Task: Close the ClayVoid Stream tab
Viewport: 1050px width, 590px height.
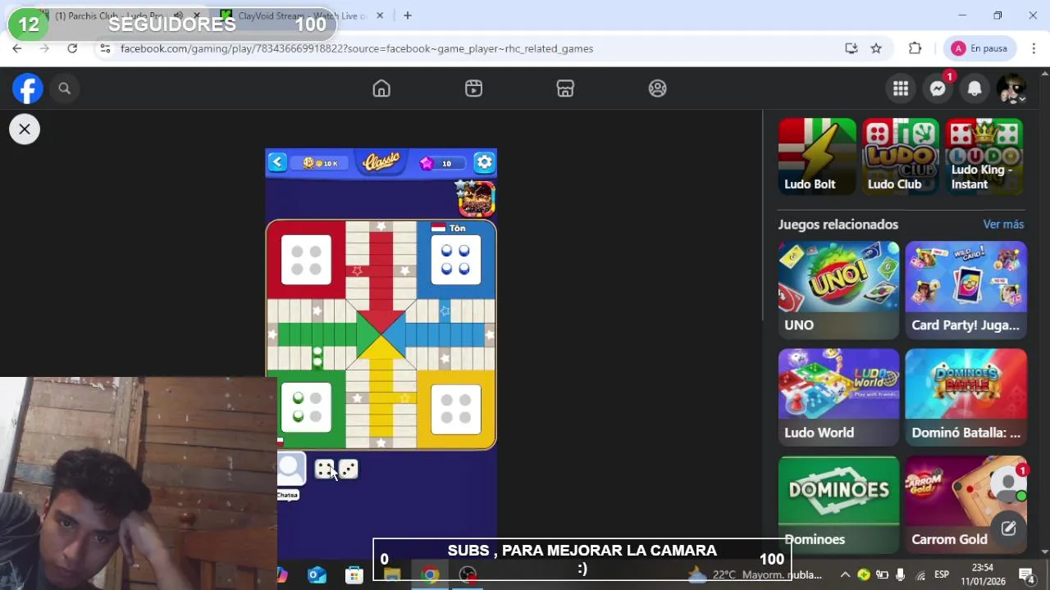Action: tap(380, 16)
